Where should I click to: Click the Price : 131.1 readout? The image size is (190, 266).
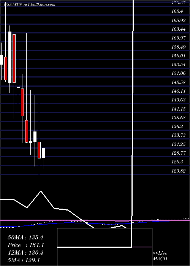26,245
